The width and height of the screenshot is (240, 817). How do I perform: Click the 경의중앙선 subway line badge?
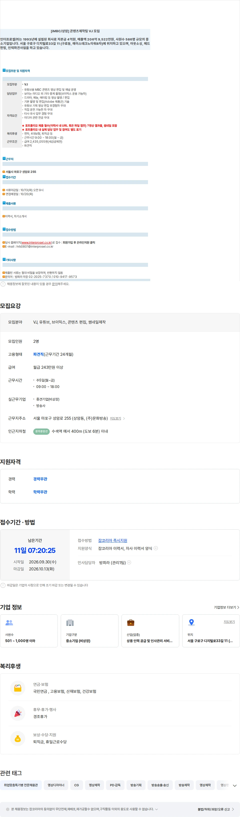click(41, 431)
